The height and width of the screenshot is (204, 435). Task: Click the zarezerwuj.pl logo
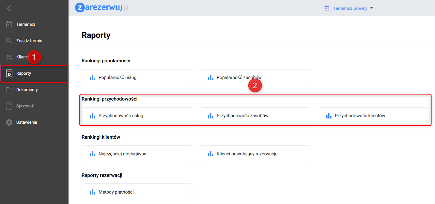coord(101,8)
